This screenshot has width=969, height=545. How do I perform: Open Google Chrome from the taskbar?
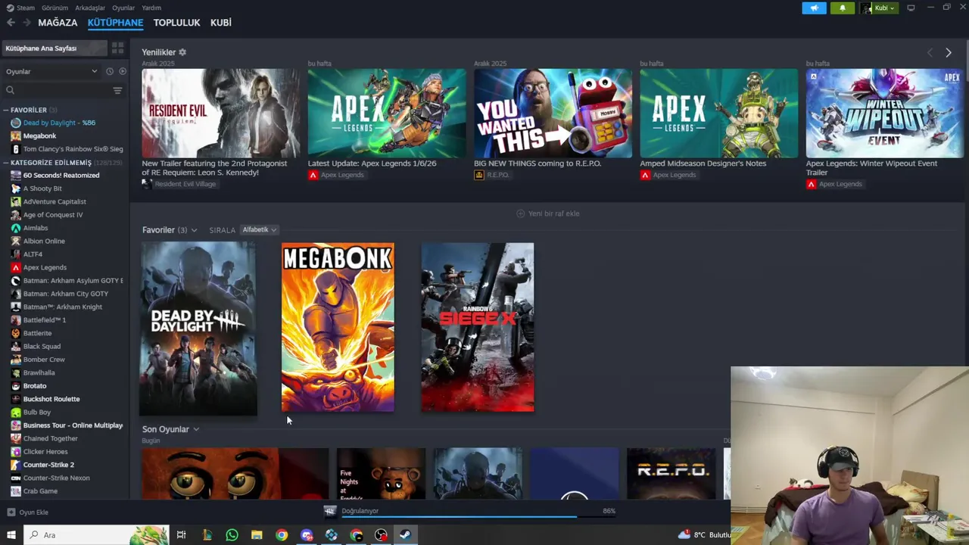tap(282, 535)
